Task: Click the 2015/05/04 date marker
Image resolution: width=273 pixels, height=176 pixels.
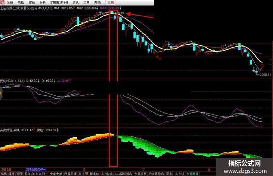Action: [36, 169]
